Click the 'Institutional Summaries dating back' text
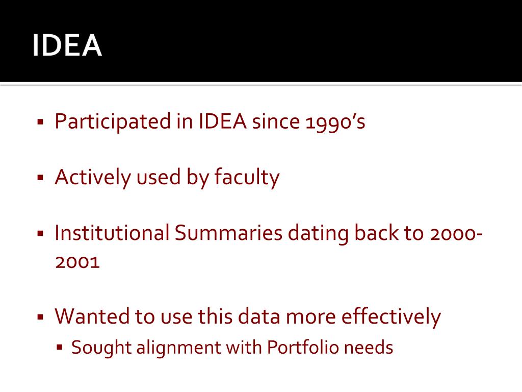 pyautogui.click(x=227, y=232)
